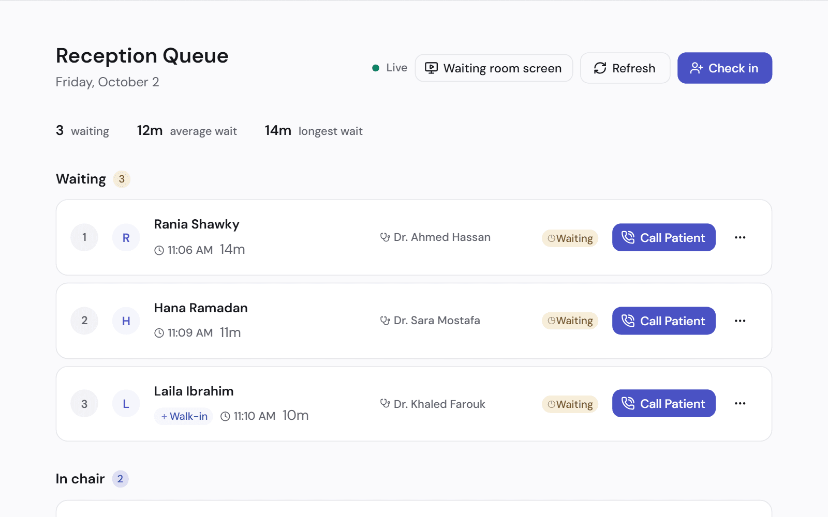Click the 14m wait time for Rania Shawky
The height and width of the screenshot is (517, 828).
click(232, 250)
